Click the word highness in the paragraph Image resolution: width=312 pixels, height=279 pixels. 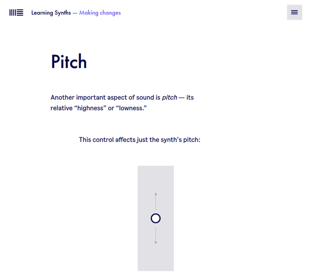pyautogui.click(x=90, y=108)
